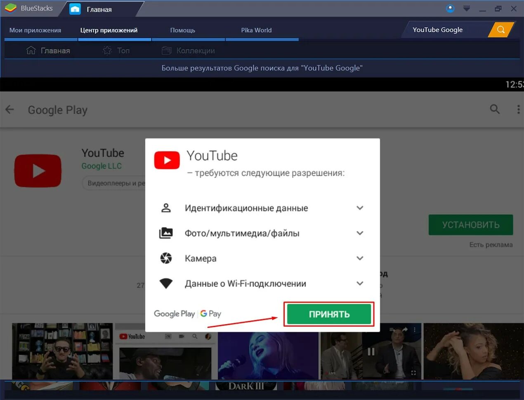Click the YouTube app icon on store page
The height and width of the screenshot is (400, 524).
[x=38, y=171]
